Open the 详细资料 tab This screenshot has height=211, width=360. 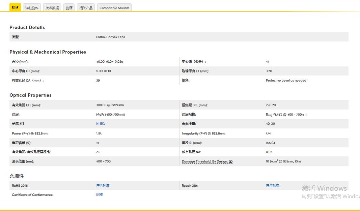pos(32,8)
